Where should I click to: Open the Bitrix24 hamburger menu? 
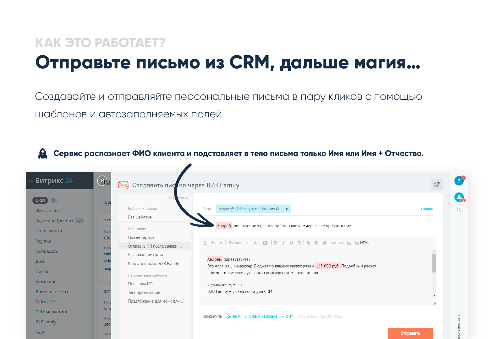31,180
